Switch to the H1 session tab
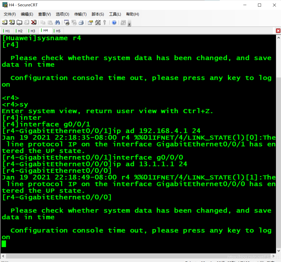This screenshot has width=281, height=262. (x=7, y=31)
